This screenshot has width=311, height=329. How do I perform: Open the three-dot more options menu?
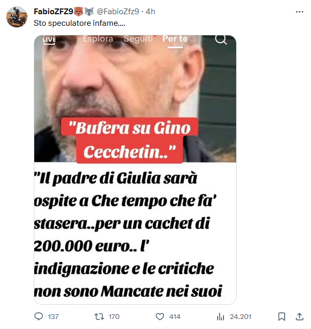[299, 12]
